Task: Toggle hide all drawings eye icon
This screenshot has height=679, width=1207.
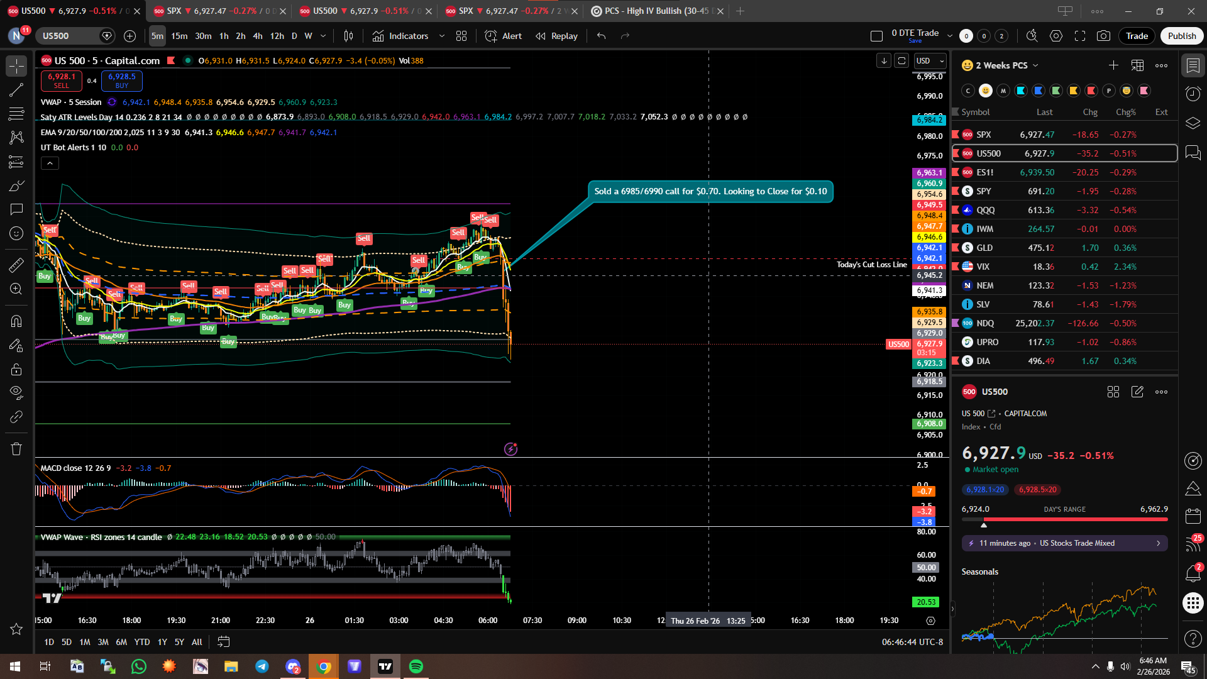Action: tap(16, 393)
